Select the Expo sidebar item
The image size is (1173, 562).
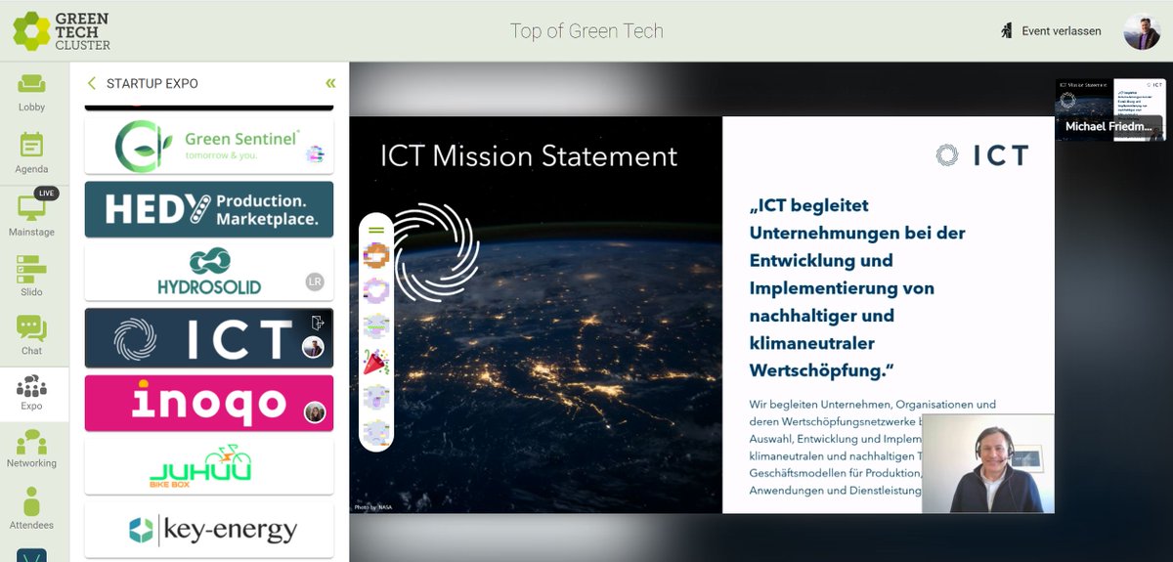click(x=31, y=393)
